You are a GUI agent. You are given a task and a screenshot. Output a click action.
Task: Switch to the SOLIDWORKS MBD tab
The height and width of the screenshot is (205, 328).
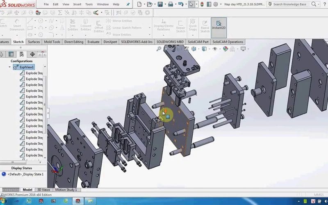click(170, 42)
